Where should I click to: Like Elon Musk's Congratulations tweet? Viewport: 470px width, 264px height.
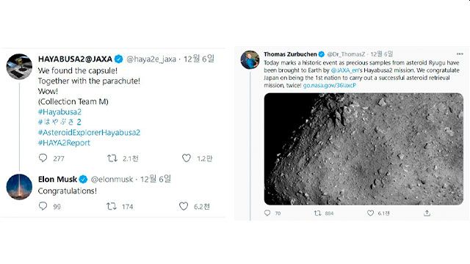point(184,205)
